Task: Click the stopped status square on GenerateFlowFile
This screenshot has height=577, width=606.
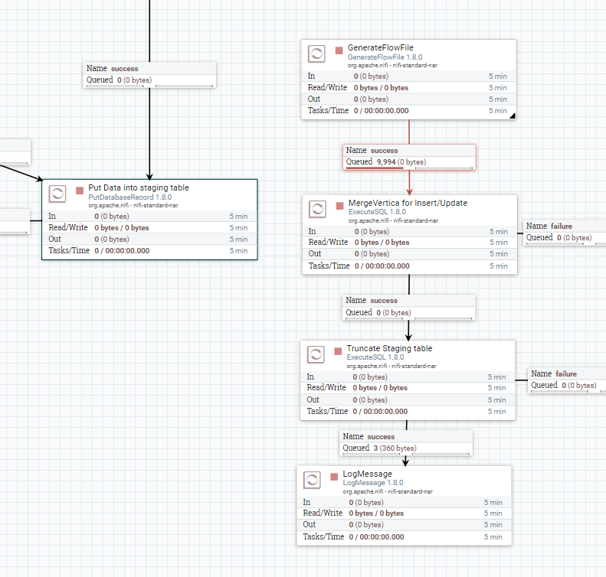Action: coord(339,51)
